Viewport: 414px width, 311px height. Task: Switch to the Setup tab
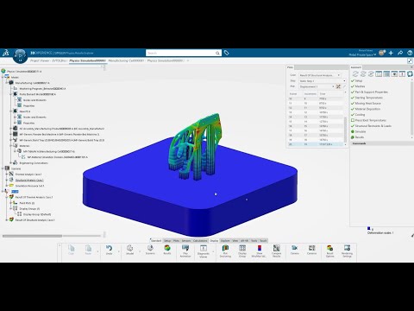tap(167, 240)
